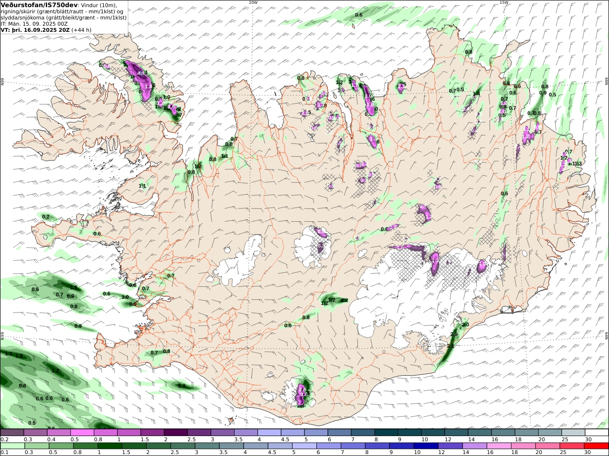The height and width of the screenshot is (456, 609).
Task: Pick the royal blue swatch starting at 8, lower row
Action: coord(377,446)
